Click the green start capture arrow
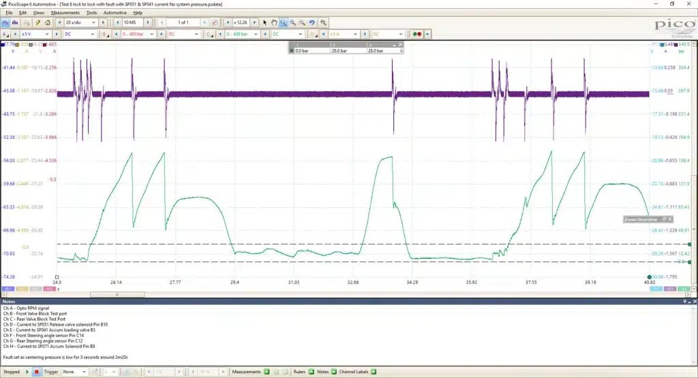The width and height of the screenshot is (698, 378). click(27, 372)
